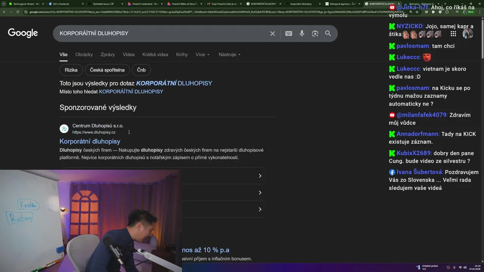Screen dimensions: 484x272
Task: Click the microphone icon in system tray
Action: (x=454, y=267)
